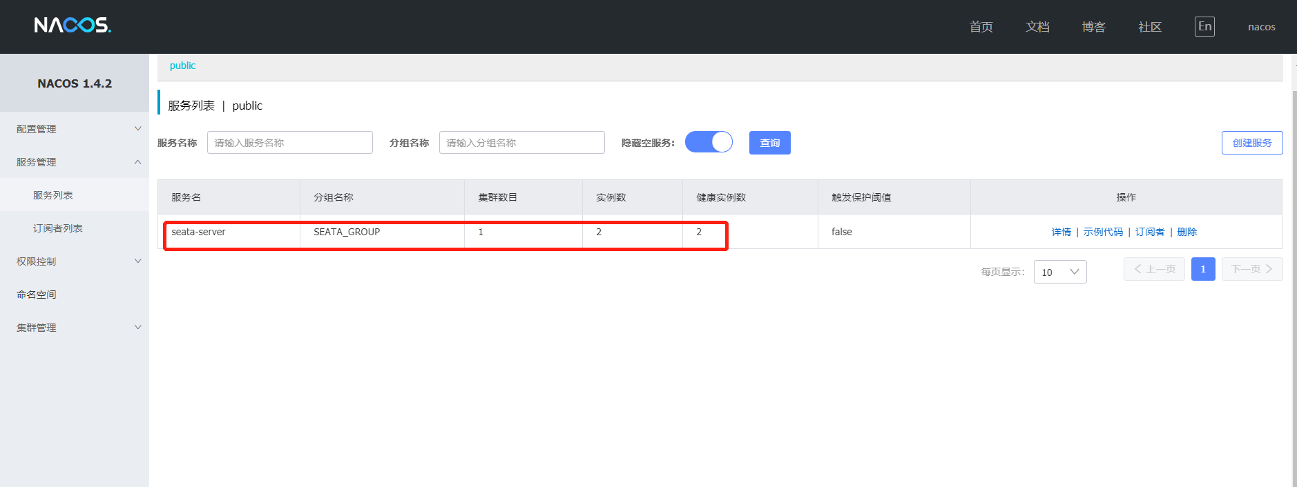Select the public namespace tab

click(x=182, y=66)
